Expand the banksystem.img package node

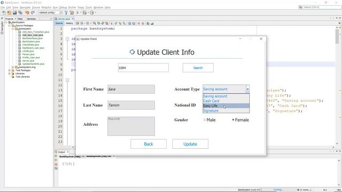pos(13,67)
